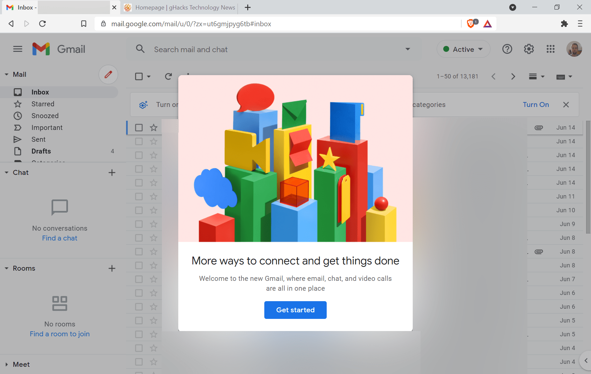Select the first email's checkbox
This screenshot has height=374, width=591.
(x=139, y=128)
